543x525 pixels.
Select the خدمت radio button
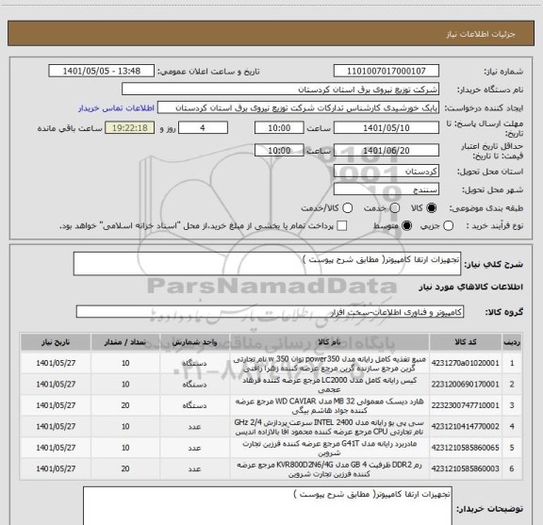tap(395, 208)
